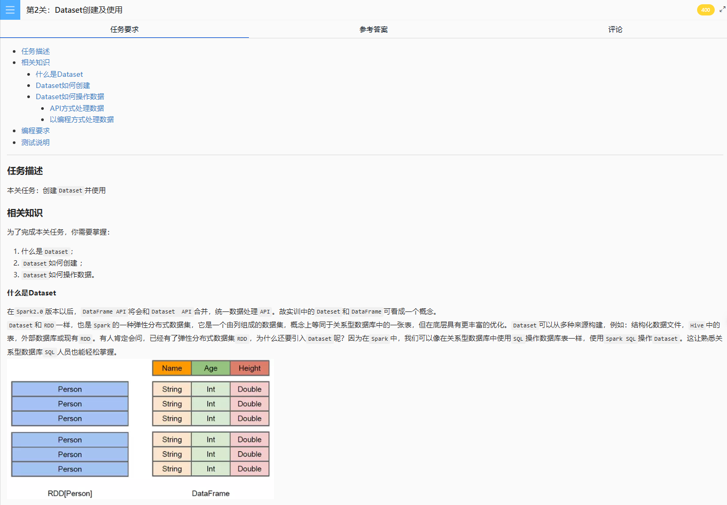The width and height of the screenshot is (727, 505).
Task: Click the red Height header cell
Action: (x=249, y=368)
